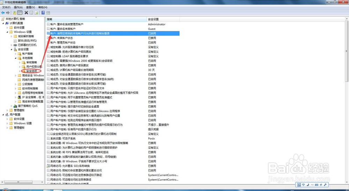Expand 软件设置 arrow under 计算机配置
349x191 pixels.
point(7,28)
